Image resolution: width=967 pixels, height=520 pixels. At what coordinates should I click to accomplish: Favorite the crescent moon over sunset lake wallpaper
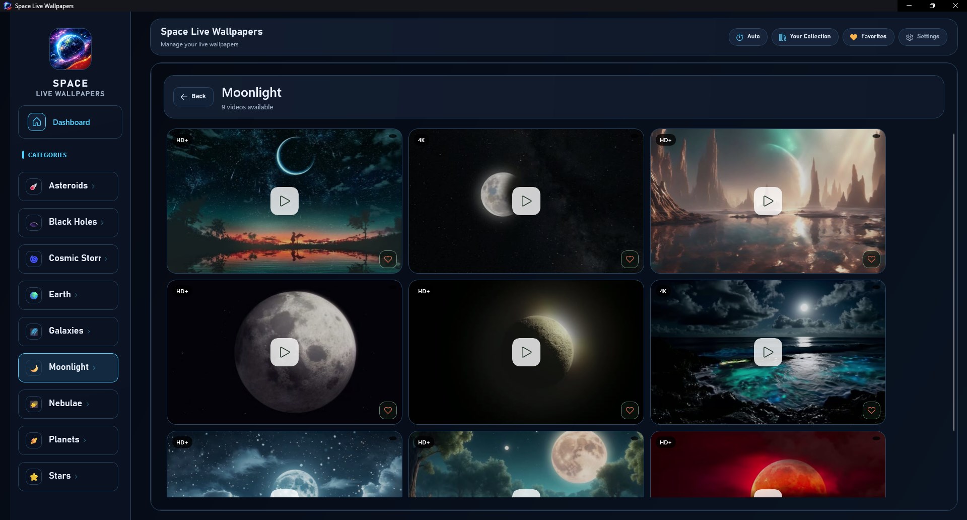point(388,259)
